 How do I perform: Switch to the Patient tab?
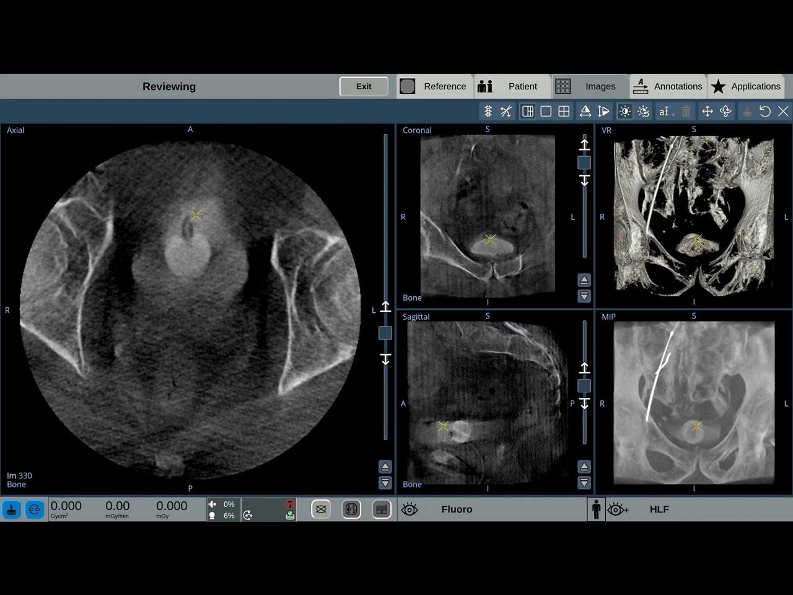click(512, 86)
